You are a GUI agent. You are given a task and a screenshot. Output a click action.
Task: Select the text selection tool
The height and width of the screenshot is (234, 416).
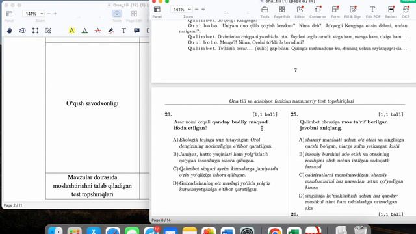22,31
